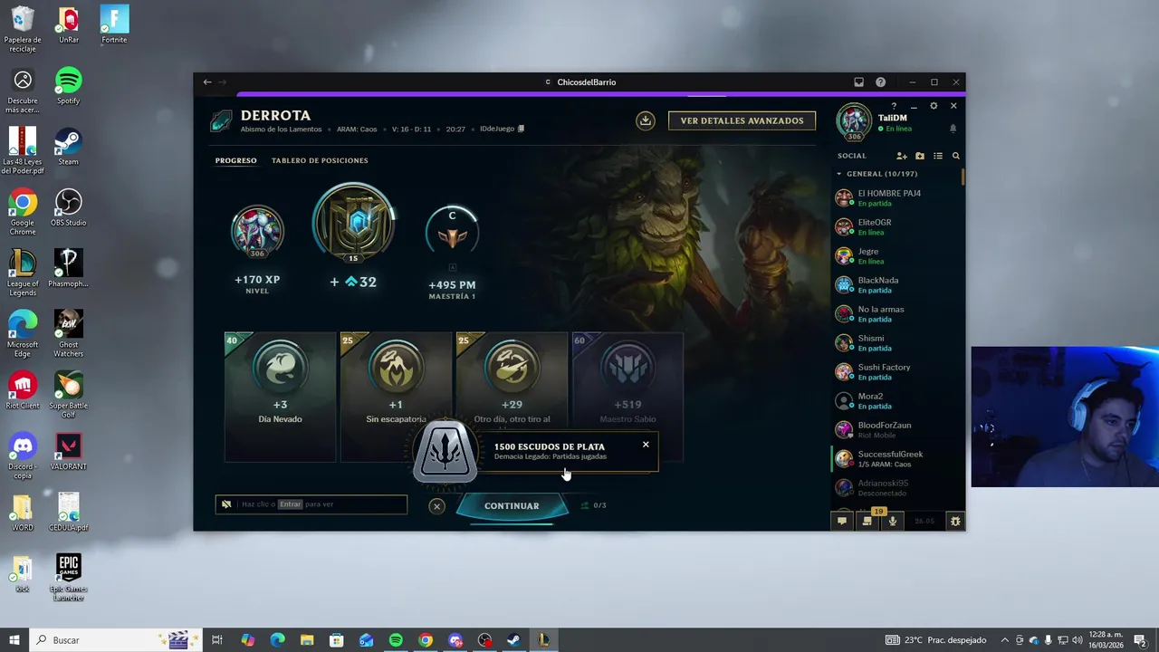
Task: Click the mute chat icon by input
Action: [x=226, y=504]
